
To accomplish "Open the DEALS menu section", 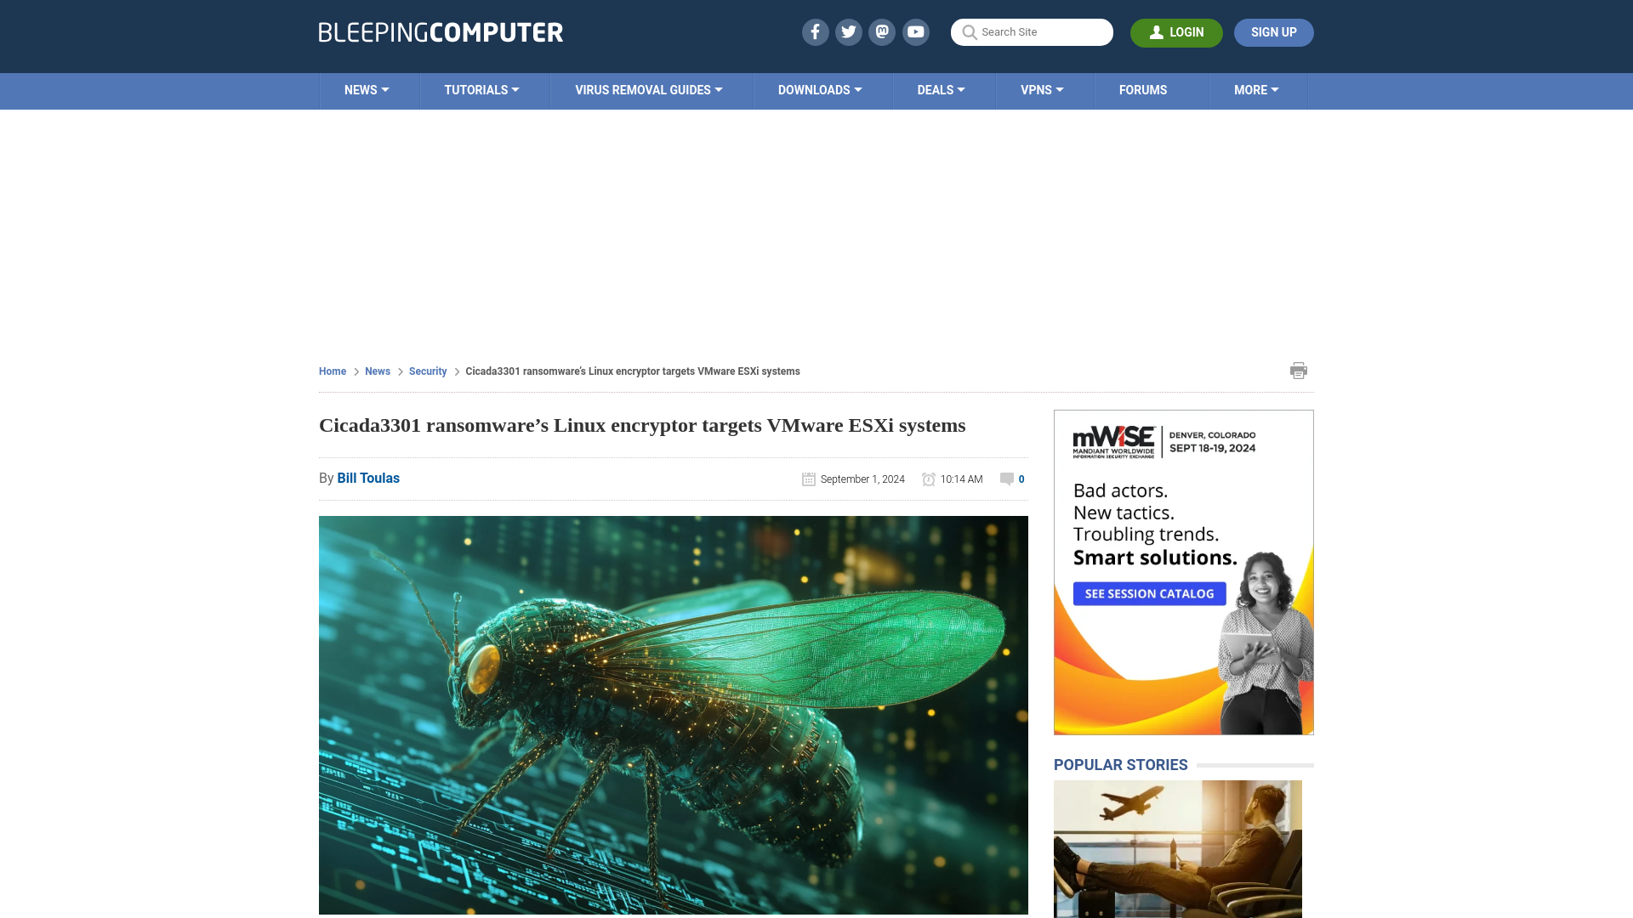I will click(941, 89).
